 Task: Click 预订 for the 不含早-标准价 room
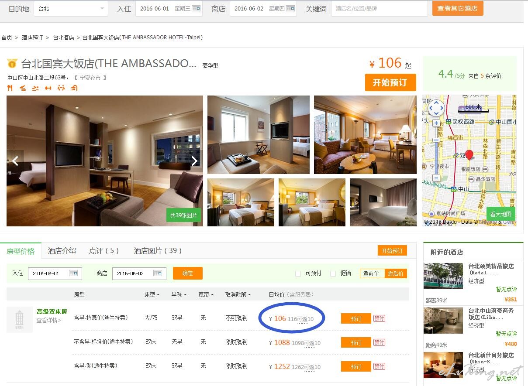[x=356, y=343]
